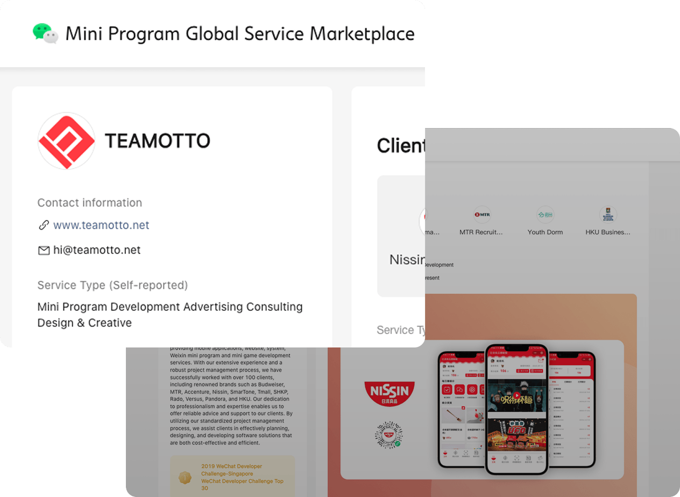Screen dimensions: 680x497
Task: Click the gold medal award icon
Action: click(185, 477)
